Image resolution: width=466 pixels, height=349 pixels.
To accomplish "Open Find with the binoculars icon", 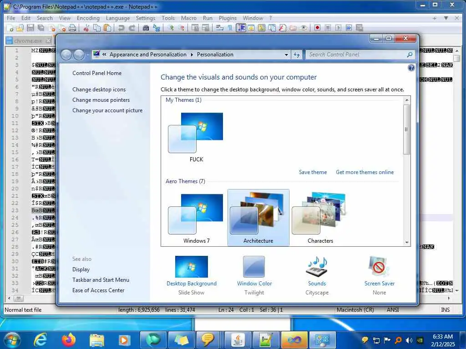I will point(146,28).
